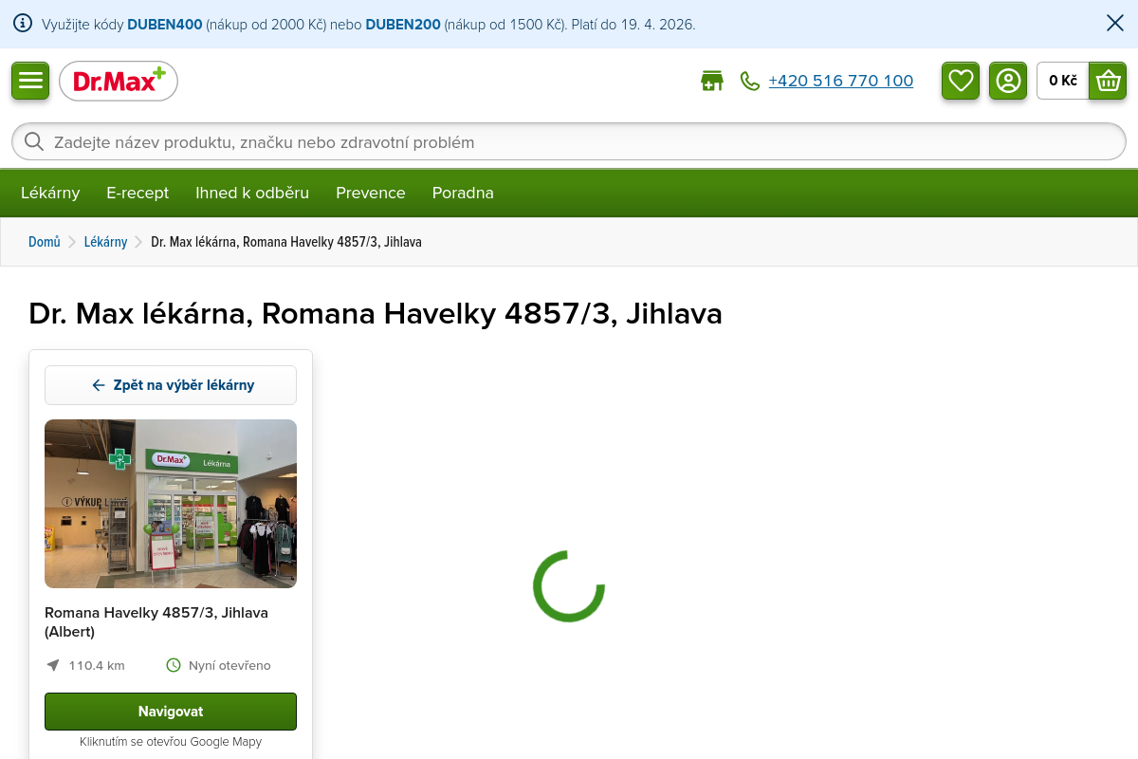This screenshot has width=1138, height=759.
Task: Click the page heading Dr. Max lékárna
Action: pos(376,314)
